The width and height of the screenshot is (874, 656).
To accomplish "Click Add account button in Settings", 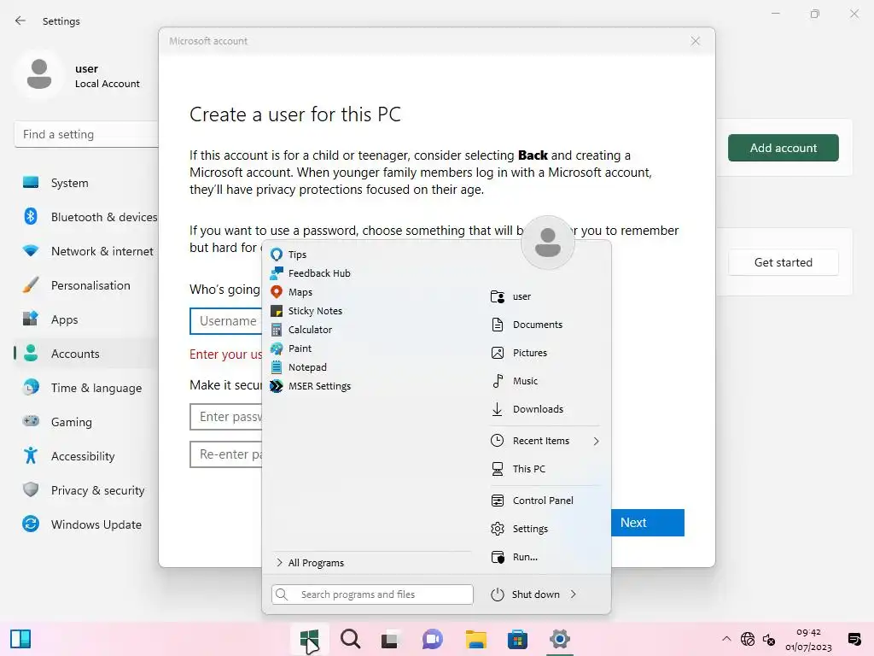I will [x=784, y=148].
